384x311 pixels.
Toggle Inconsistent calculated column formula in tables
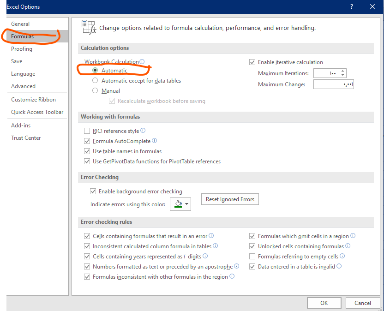click(87, 246)
